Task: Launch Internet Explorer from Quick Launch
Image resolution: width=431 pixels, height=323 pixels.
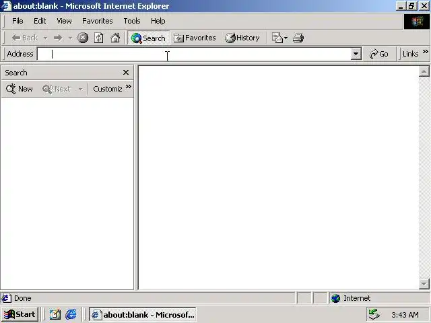Action: click(71, 314)
